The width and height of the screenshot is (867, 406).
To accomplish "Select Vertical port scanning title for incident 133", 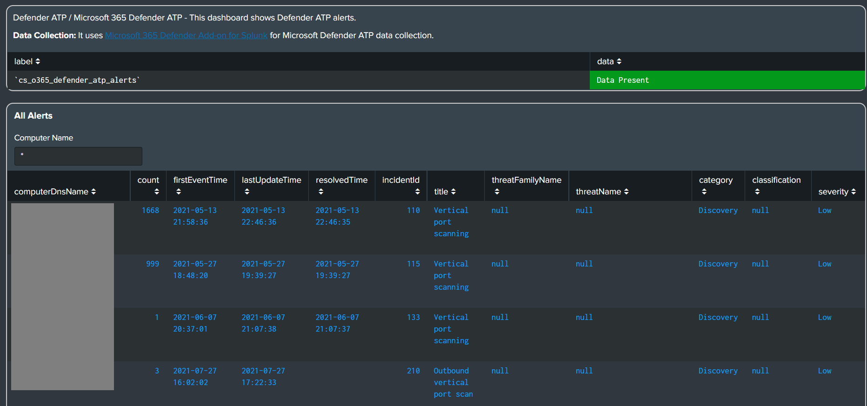I will pos(451,329).
